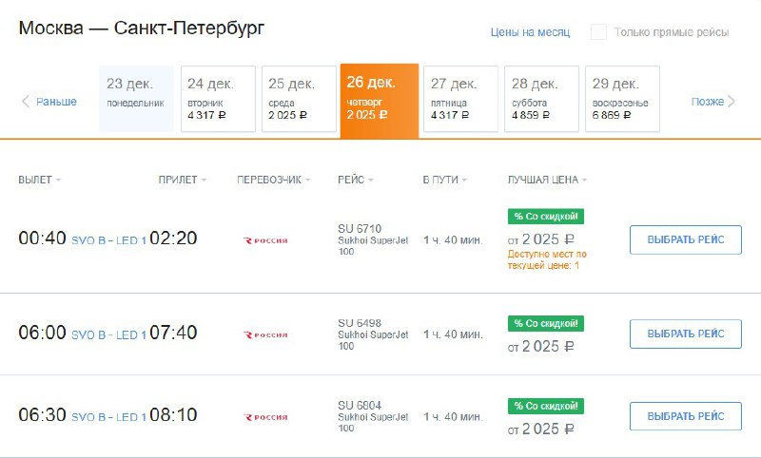This screenshot has width=761, height=458.
Task: Select the 27 дек. пятница date tab
Action: 460,99
